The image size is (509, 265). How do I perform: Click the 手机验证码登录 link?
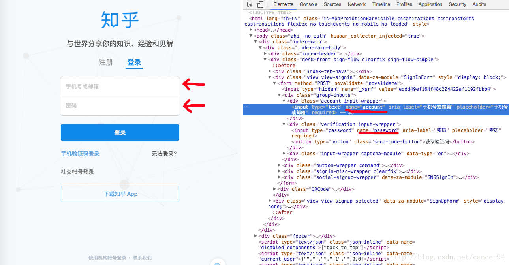80,154
